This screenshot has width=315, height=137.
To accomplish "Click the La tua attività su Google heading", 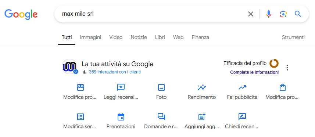I will click(118, 64).
